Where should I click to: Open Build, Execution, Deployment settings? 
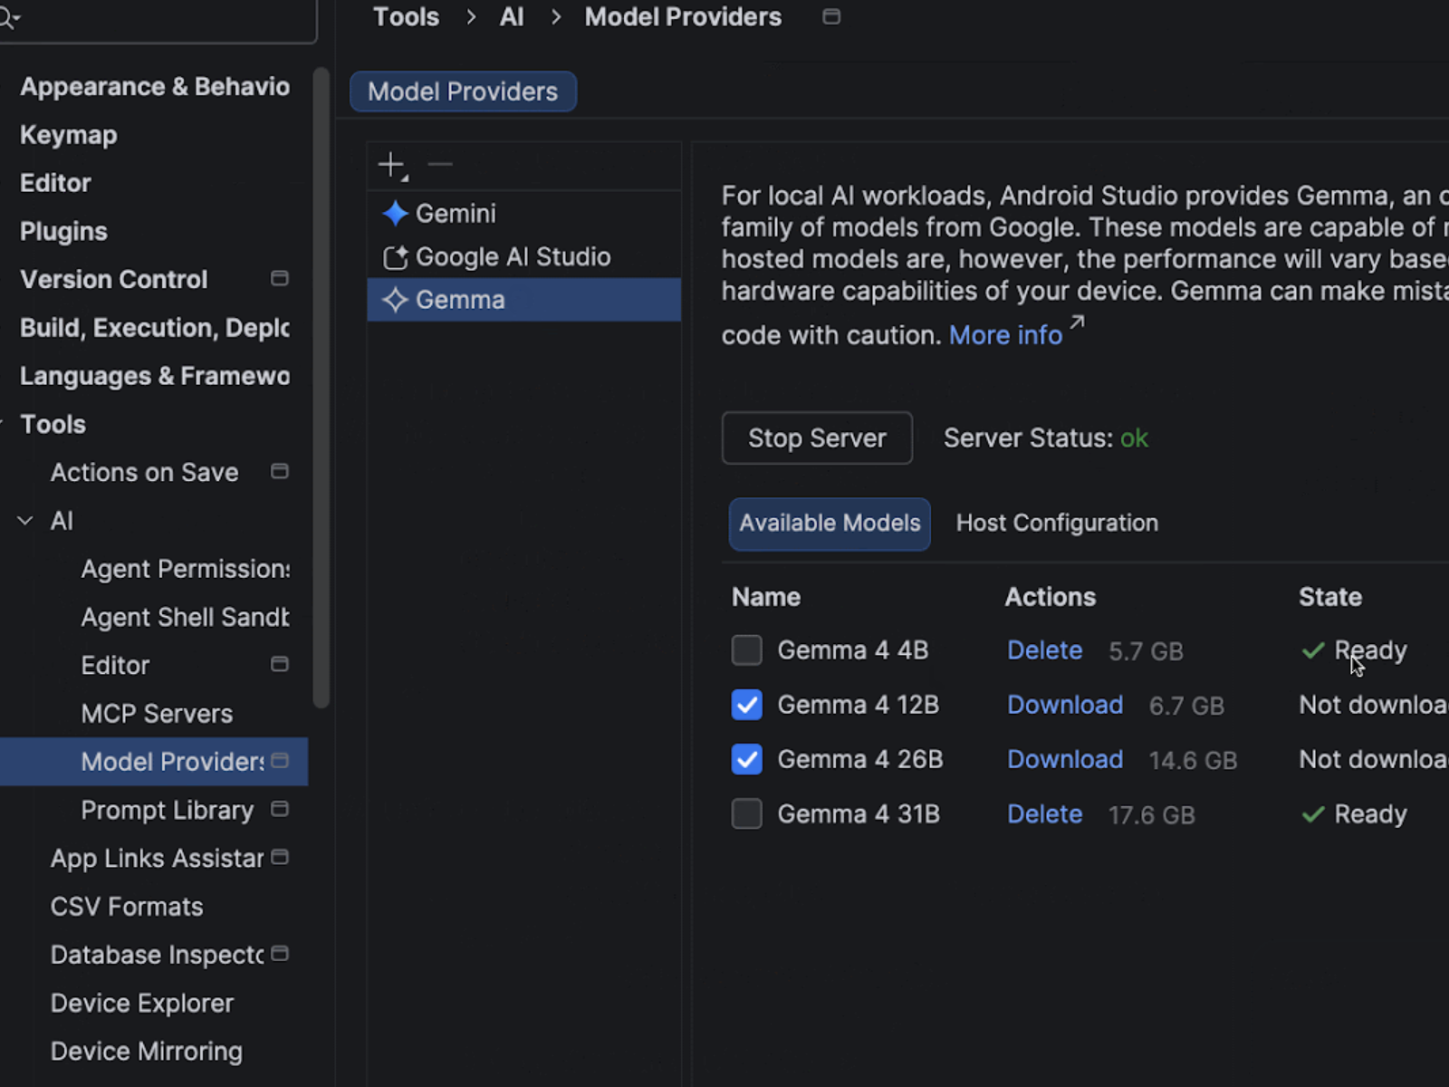155,328
